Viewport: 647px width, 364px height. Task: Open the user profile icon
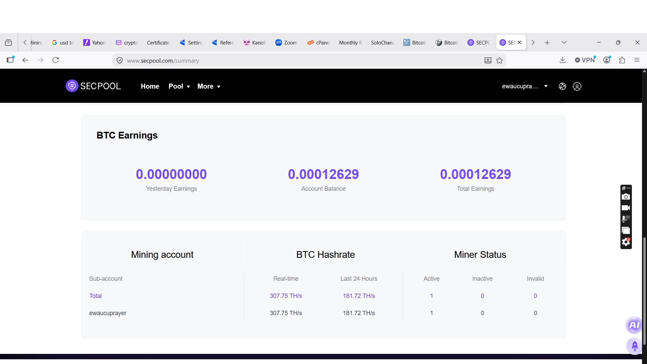pyautogui.click(x=577, y=86)
